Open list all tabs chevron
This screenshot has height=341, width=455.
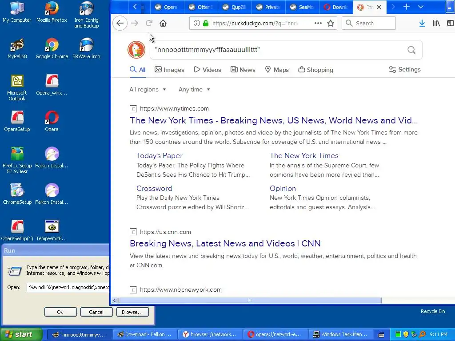click(x=421, y=7)
